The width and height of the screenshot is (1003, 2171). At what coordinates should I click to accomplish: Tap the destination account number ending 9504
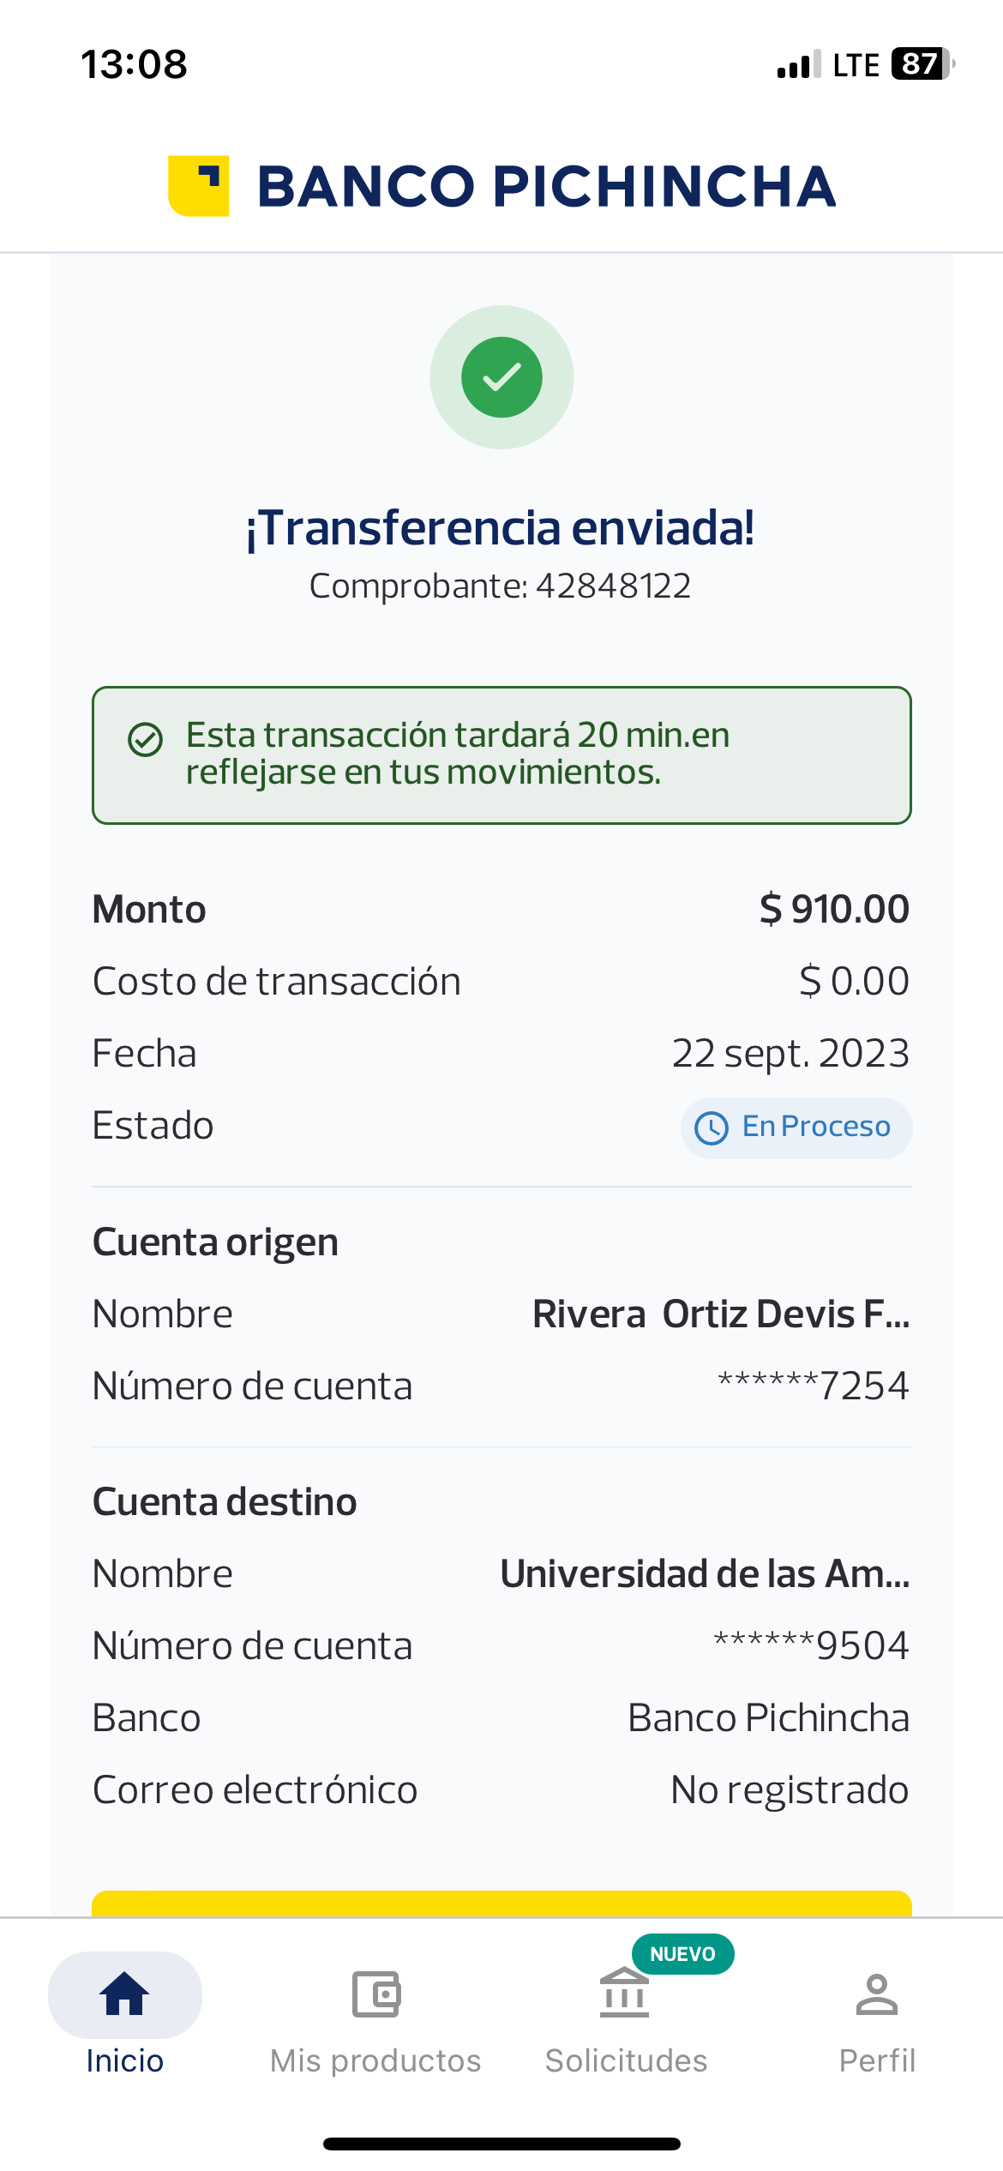tap(811, 1645)
